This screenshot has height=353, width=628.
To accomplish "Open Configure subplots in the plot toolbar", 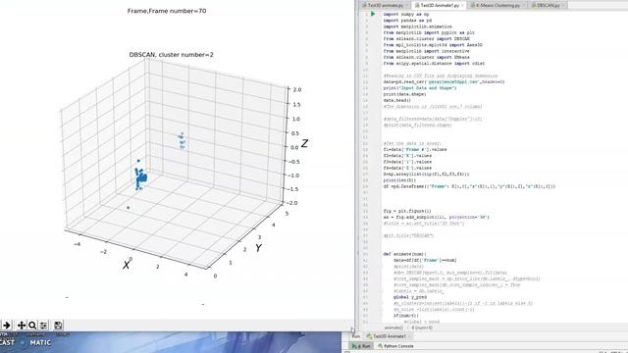I will coord(43,326).
